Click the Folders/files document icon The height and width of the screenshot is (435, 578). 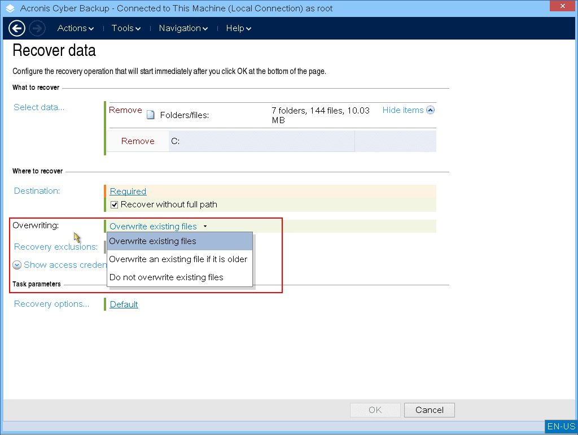[151, 115]
